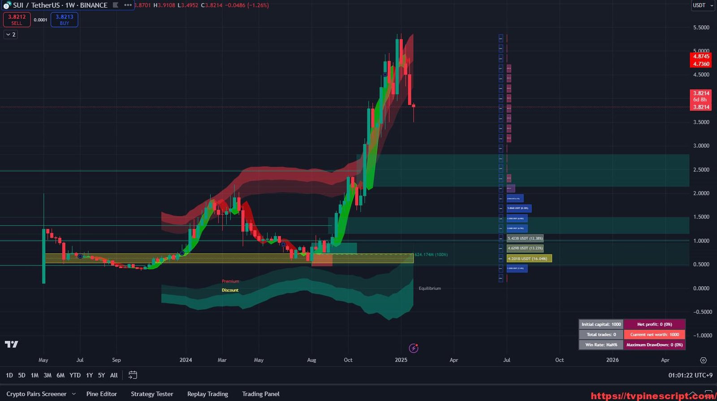Click the SUI coin logo icon

7,5
